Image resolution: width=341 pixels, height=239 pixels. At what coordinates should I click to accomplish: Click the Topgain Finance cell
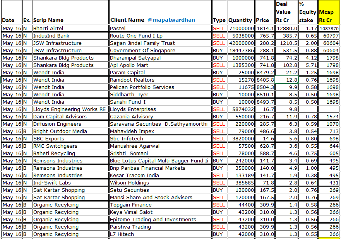click(160, 205)
